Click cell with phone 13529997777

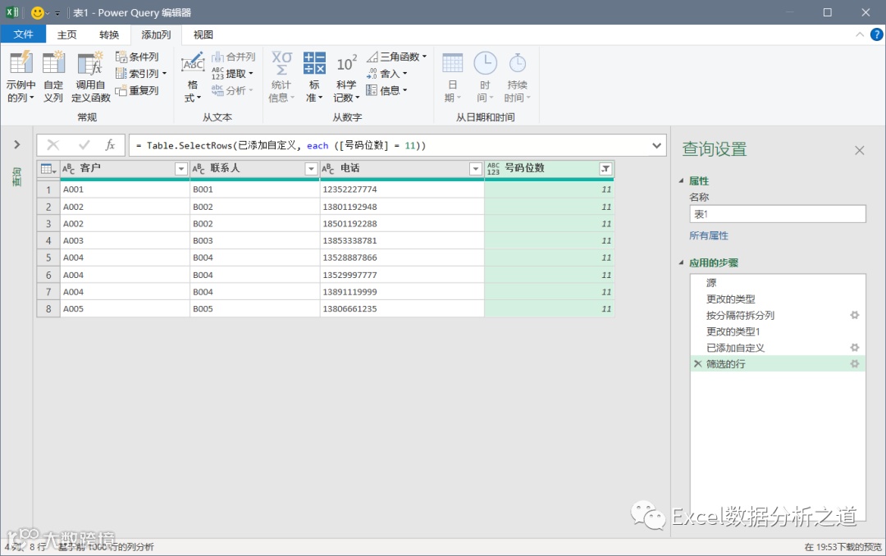point(402,275)
